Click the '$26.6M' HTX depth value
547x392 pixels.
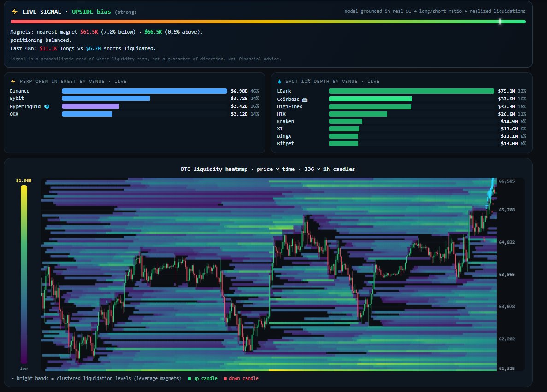pos(506,114)
